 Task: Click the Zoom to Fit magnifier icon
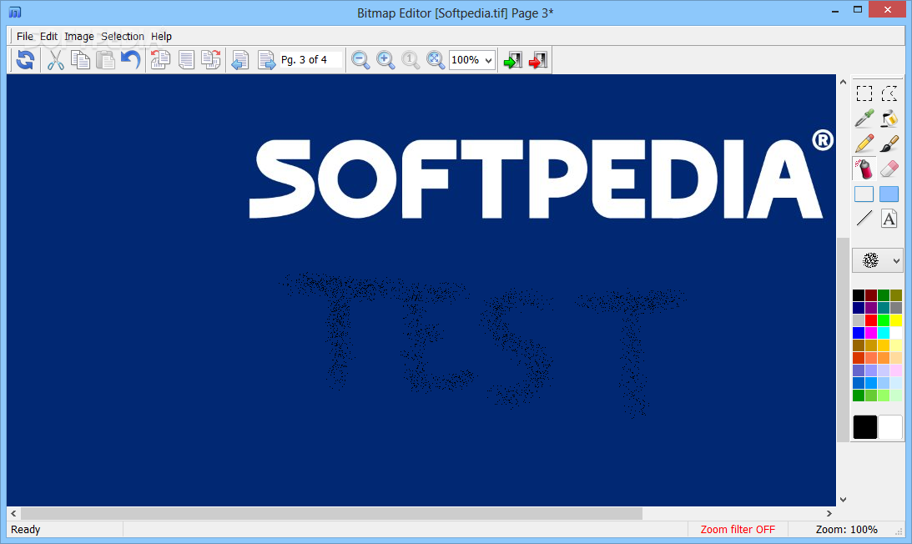coord(436,60)
